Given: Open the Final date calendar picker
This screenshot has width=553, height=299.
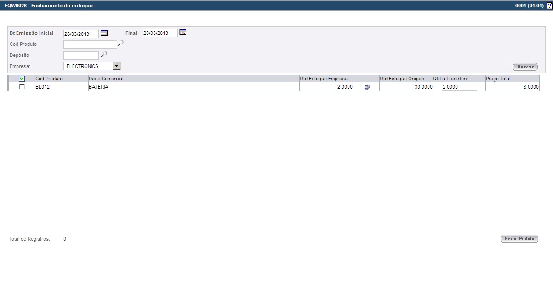Looking at the screenshot, I should click(x=182, y=33).
